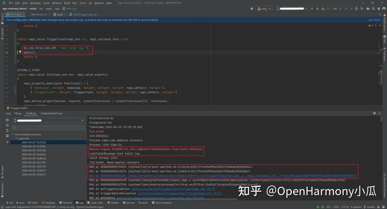Open the device selector dropdown in FaultLog
The width and height of the screenshot is (387, 209).
[x=48, y=120]
